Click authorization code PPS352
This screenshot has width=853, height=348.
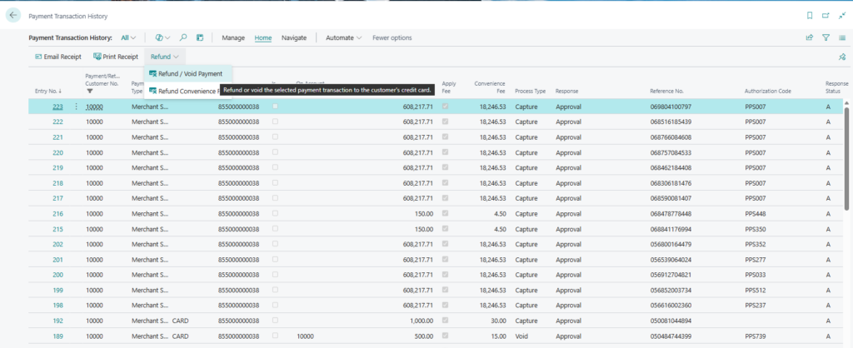(x=755, y=244)
